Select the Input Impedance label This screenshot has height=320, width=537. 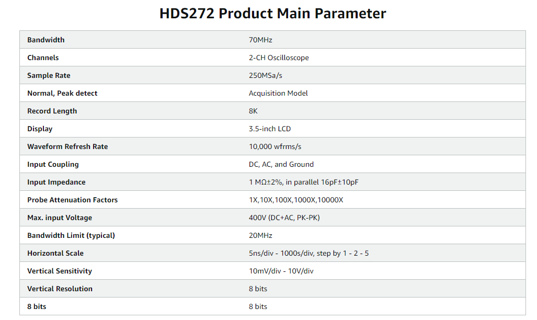coord(56,182)
